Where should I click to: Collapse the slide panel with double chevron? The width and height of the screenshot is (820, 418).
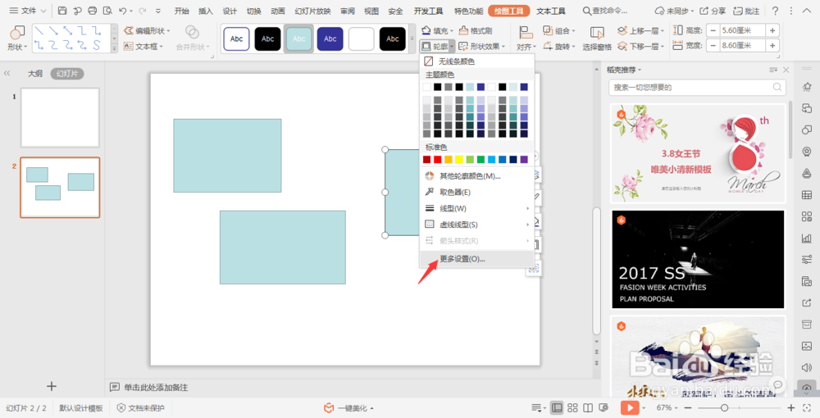click(x=7, y=74)
